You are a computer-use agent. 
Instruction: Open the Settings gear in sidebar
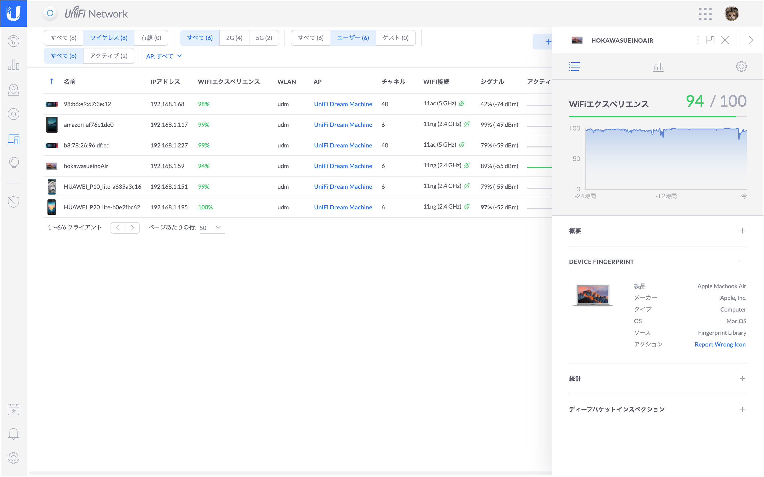click(13, 458)
